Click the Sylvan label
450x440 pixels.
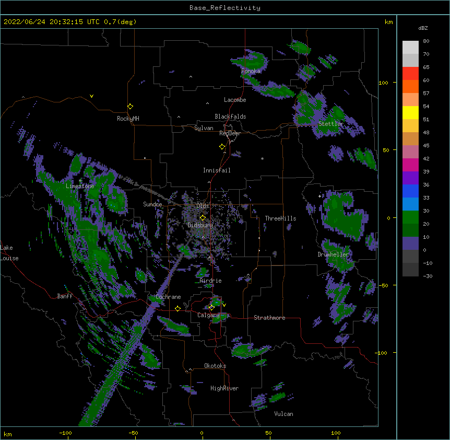pos(204,128)
